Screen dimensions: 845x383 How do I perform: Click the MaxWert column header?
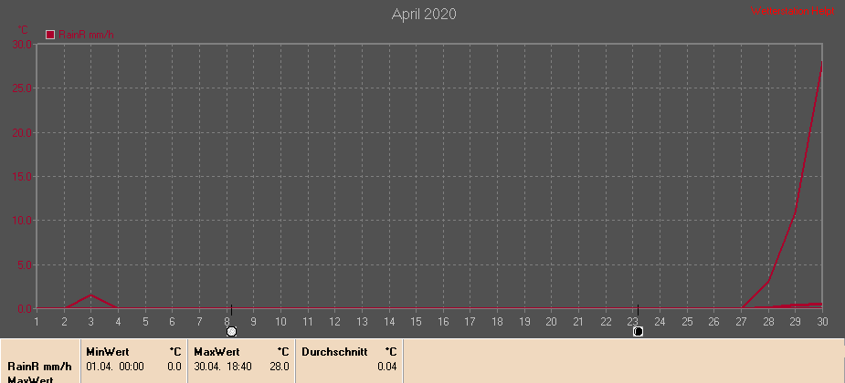point(217,352)
